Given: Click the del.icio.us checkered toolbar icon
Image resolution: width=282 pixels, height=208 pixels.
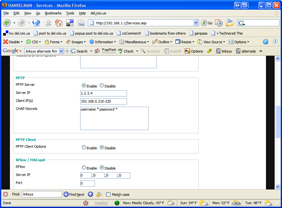Looking at the screenshot, I should (x=70, y=23).
